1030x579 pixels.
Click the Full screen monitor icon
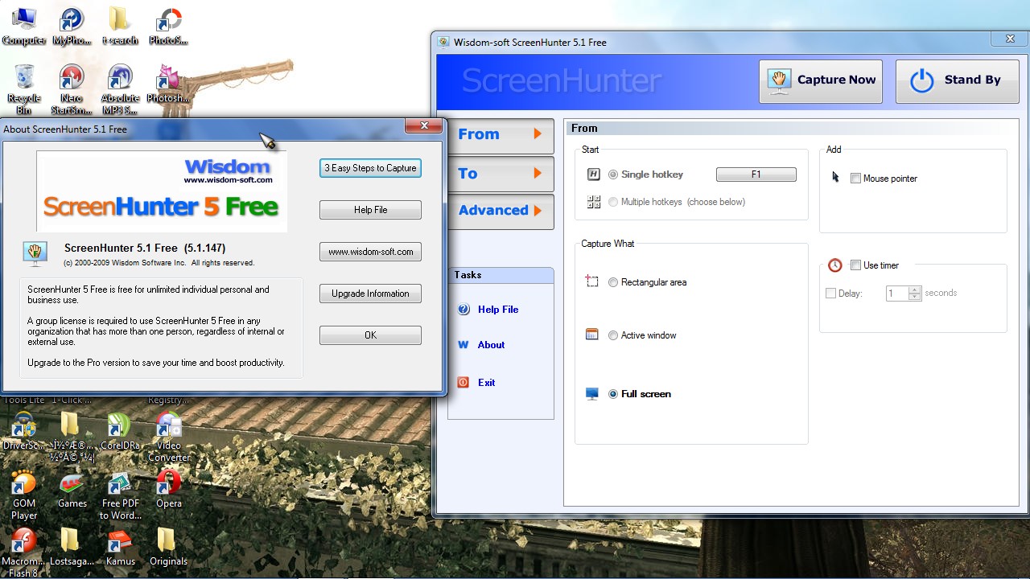click(592, 394)
